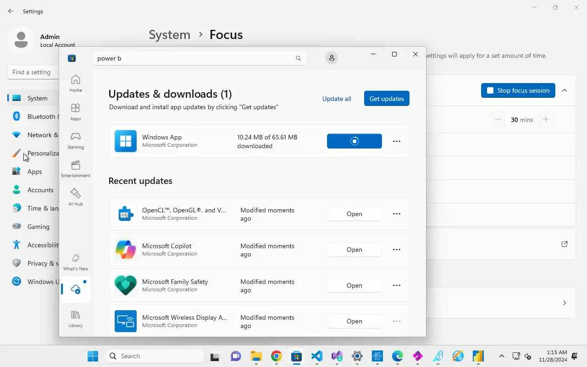Open more options for Microsoft Wireless Display Adapter

pyautogui.click(x=397, y=321)
